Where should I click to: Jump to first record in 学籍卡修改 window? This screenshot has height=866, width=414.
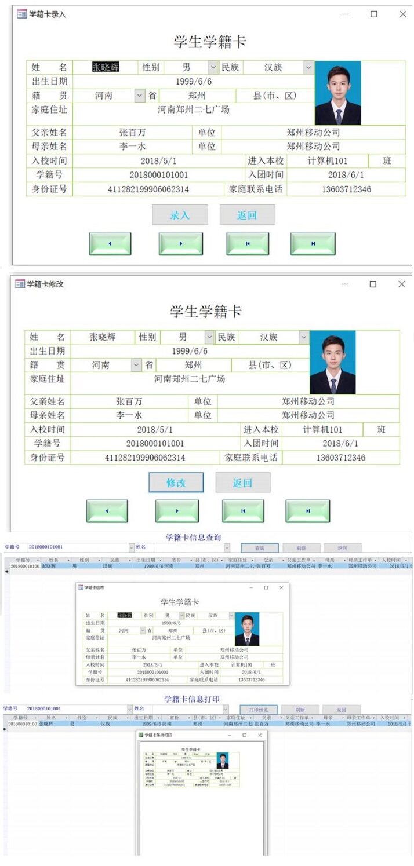point(243,511)
